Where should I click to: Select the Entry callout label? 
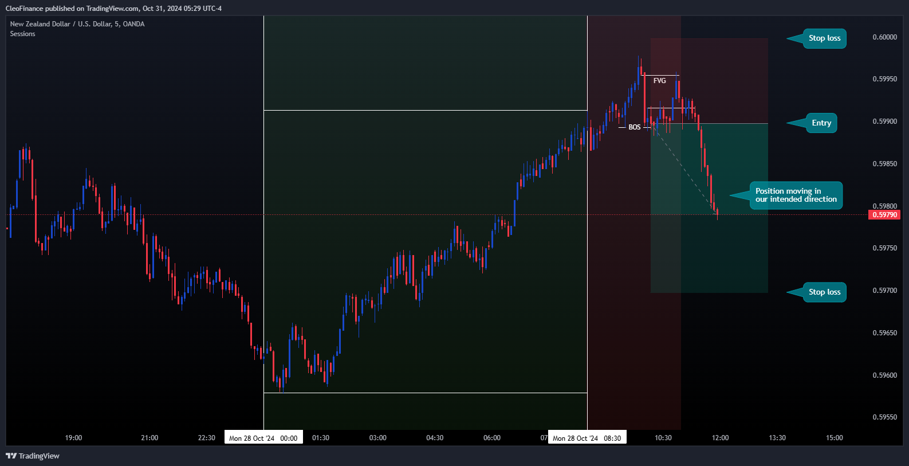821,123
